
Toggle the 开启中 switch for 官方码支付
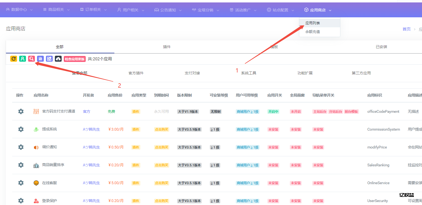click(273, 111)
